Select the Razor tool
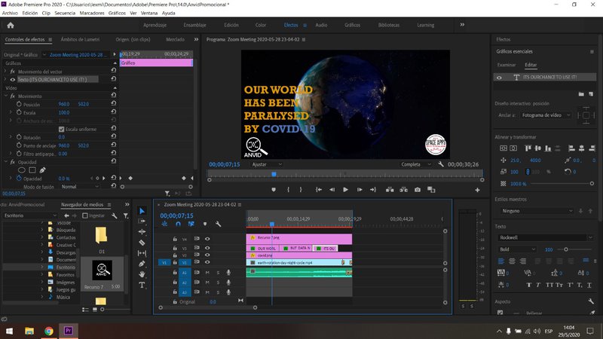This screenshot has height=339, width=603. coord(142,243)
